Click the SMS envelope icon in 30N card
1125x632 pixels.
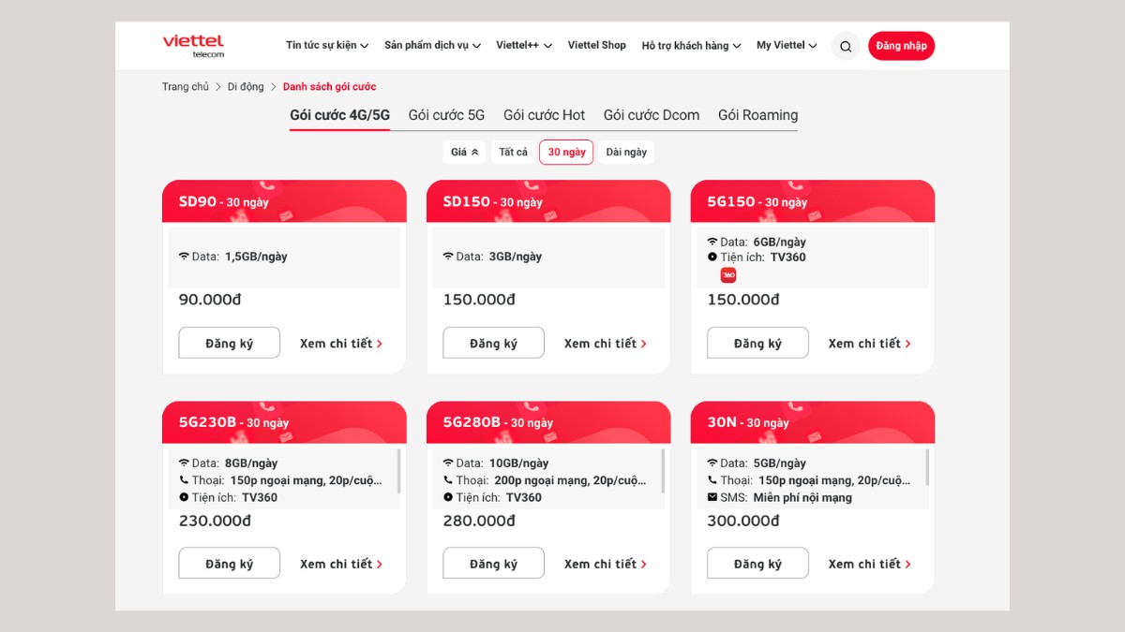click(x=712, y=497)
